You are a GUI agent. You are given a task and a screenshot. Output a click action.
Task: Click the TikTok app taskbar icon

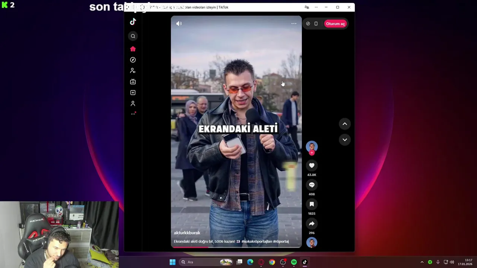304,262
